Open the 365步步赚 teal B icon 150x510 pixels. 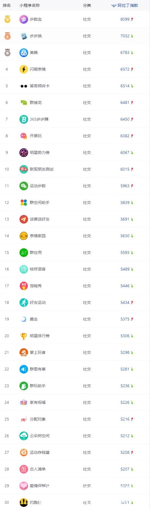pyautogui.click(x=24, y=119)
